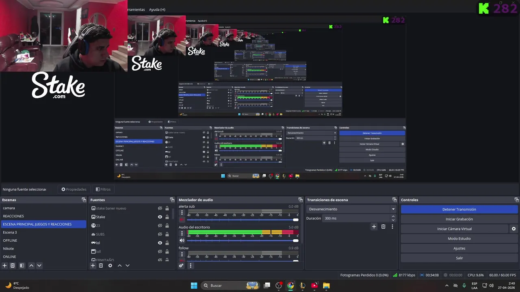Open Windows Start menu
520x292 pixels.
click(x=194, y=286)
